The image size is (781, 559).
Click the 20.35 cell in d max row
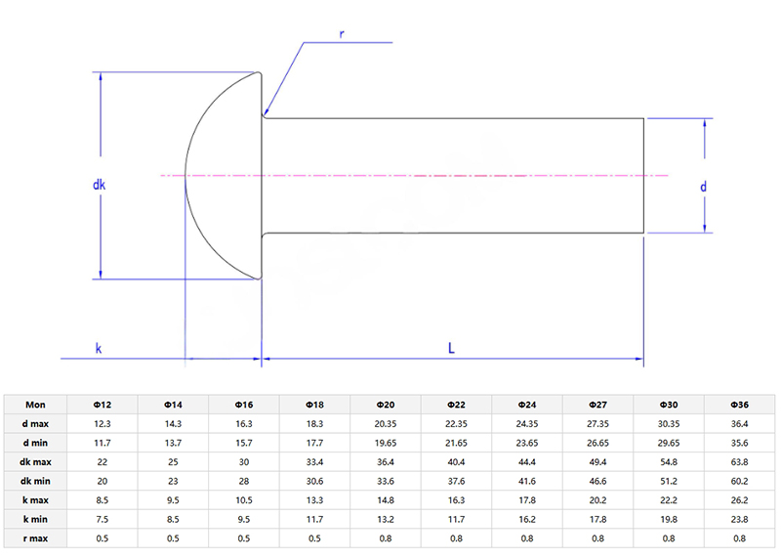pos(386,424)
